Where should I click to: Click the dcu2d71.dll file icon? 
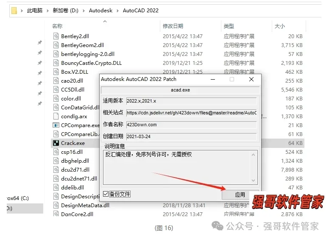click(x=56, y=170)
